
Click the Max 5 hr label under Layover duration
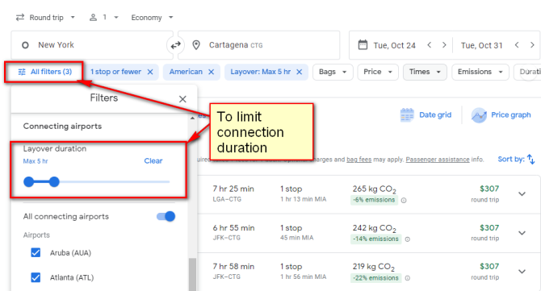(x=36, y=161)
